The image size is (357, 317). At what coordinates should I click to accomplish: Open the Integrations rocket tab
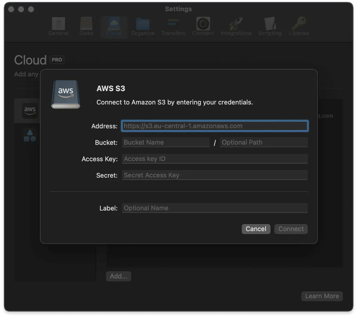pos(236,27)
